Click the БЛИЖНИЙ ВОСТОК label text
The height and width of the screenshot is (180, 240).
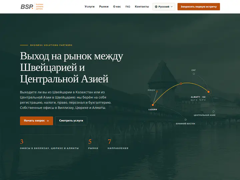(186, 124)
